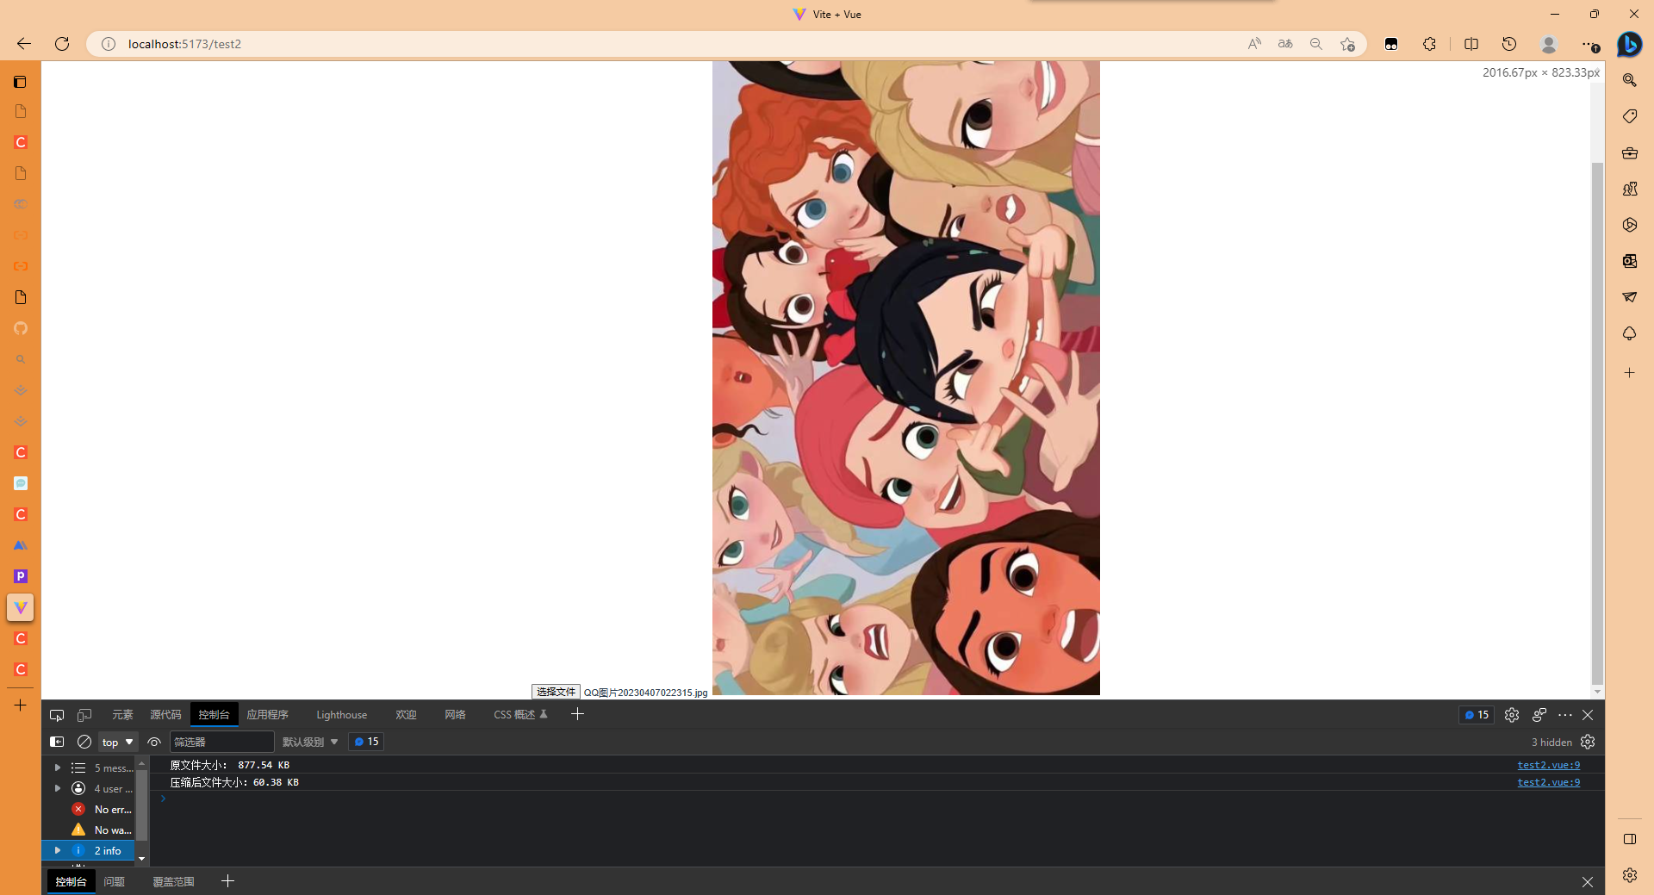Open browser History
This screenshot has width=1654, height=895.
click(x=1509, y=44)
